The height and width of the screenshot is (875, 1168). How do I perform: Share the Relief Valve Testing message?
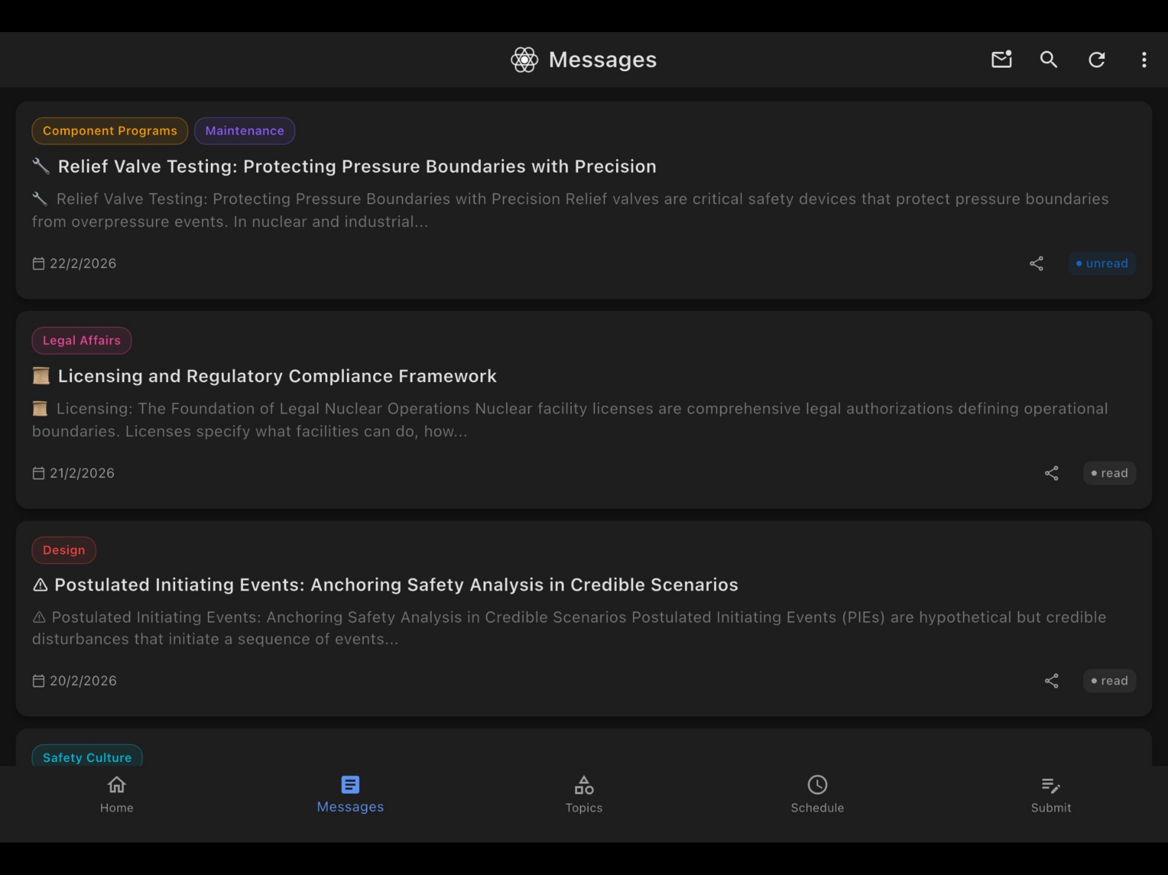coord(1036,263)
